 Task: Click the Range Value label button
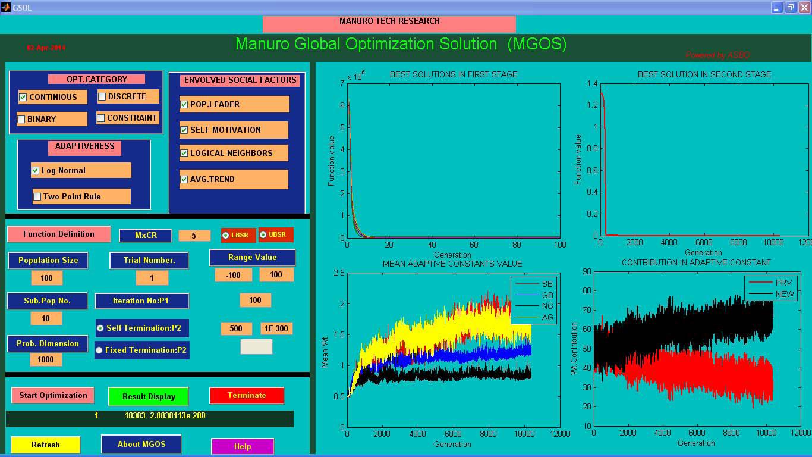pyautogui.click(x=253, y=257)
